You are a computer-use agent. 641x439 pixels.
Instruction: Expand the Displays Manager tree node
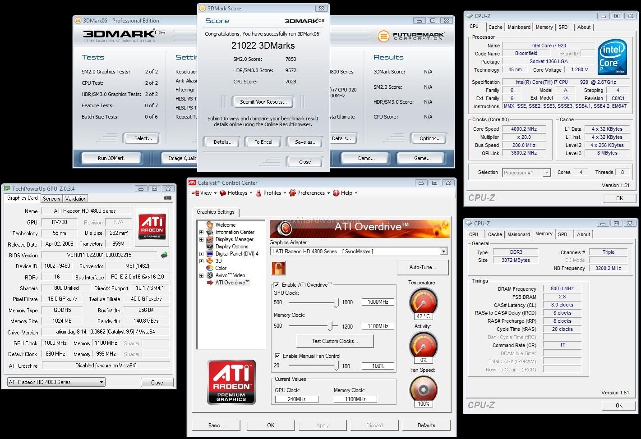coord(201,239)
